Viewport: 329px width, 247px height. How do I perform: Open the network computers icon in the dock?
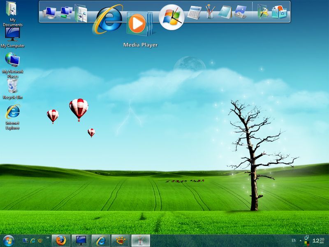[x=66, y=12]
